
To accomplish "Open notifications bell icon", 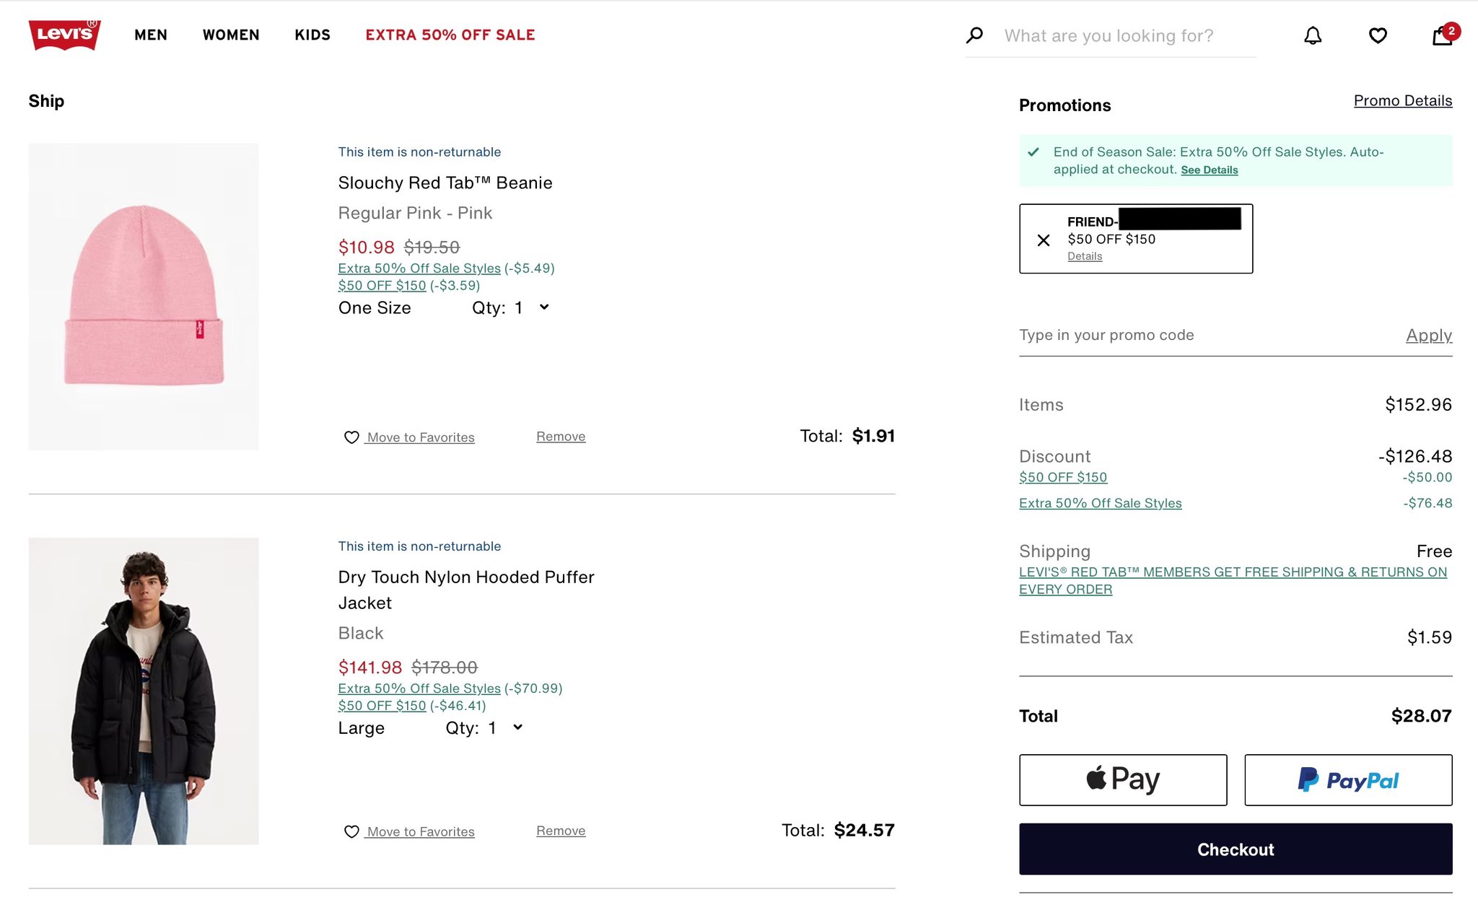I will 1313,35.
